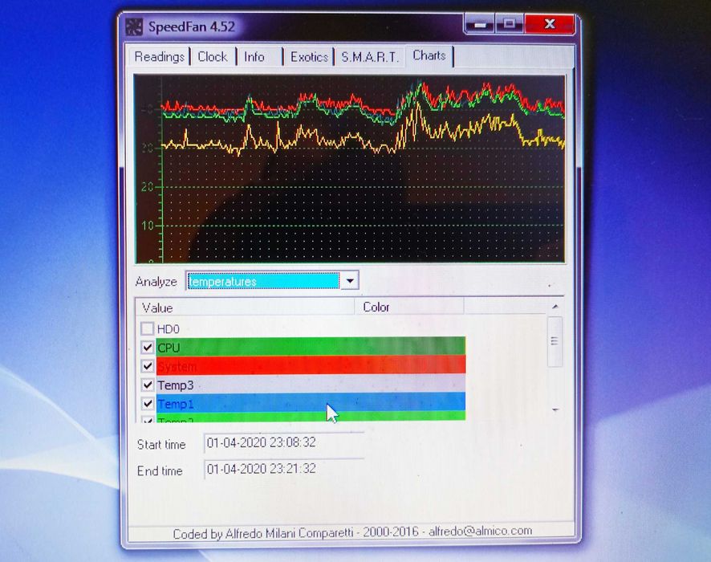Click the list scrollbar up arrow
711x562 pixels.
[x=555, y=307]
